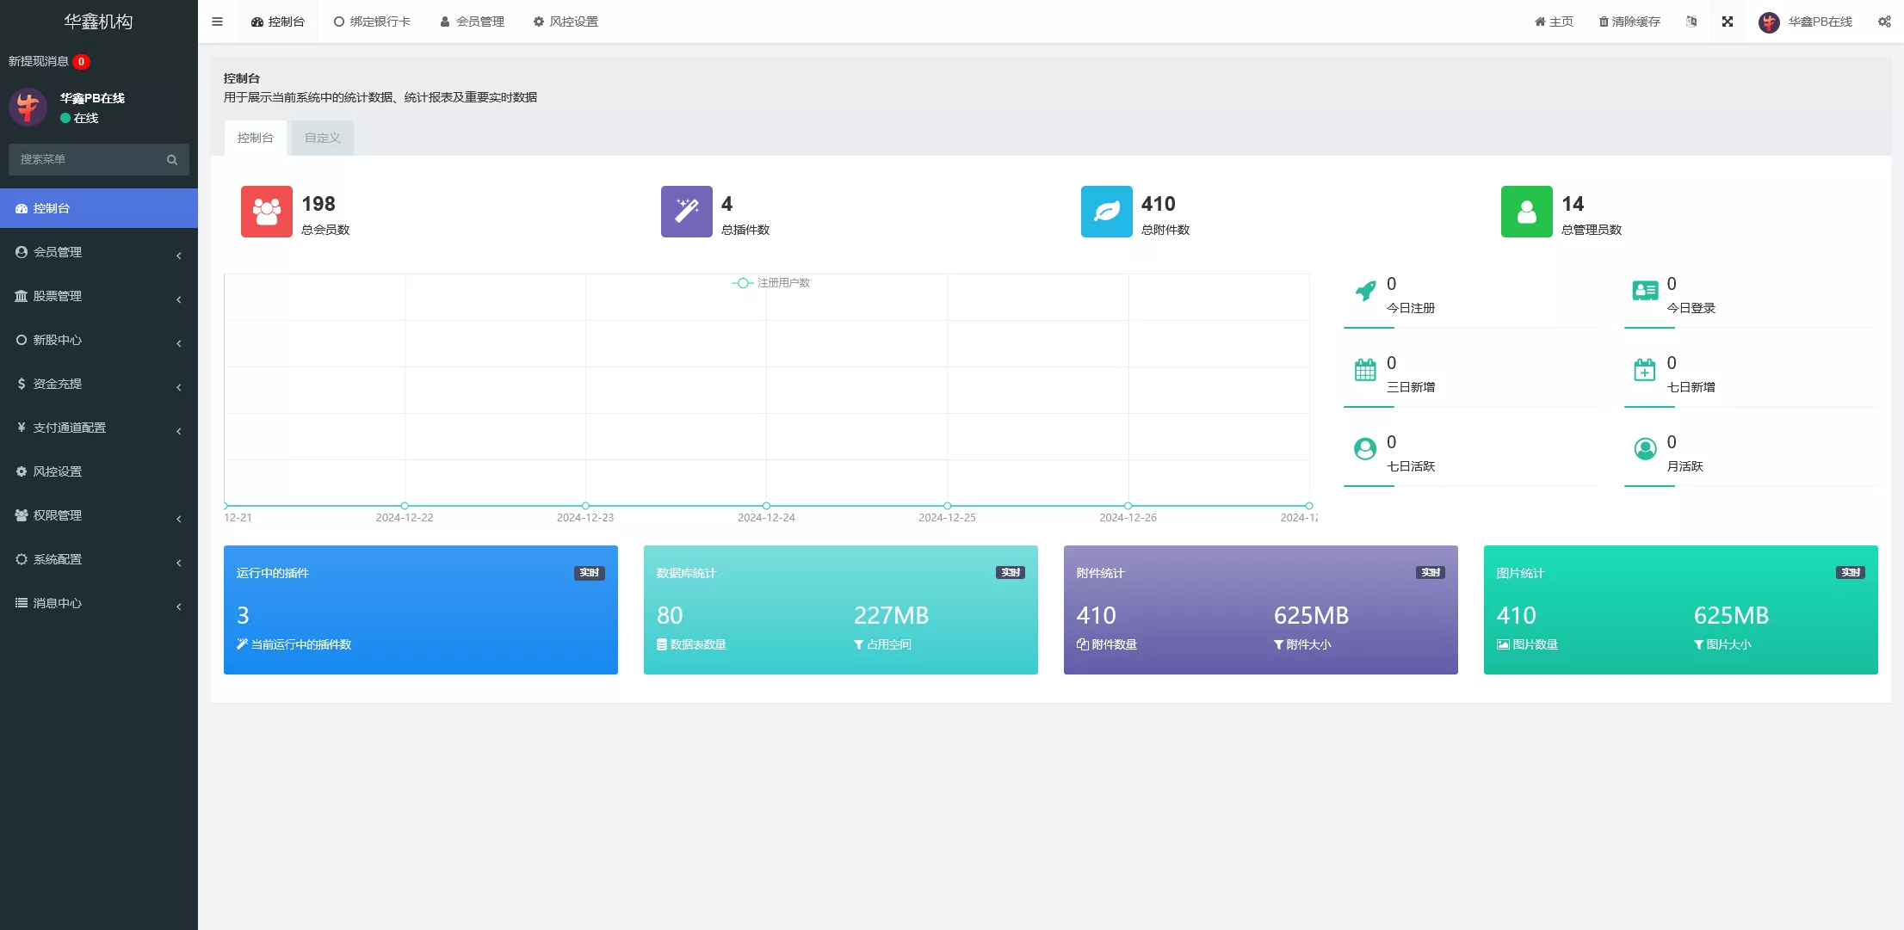Click the green 总管理员数 user icon
Image resolution: width=1904 pixels, height=930 pixels.
click(x=1526, y=212)
